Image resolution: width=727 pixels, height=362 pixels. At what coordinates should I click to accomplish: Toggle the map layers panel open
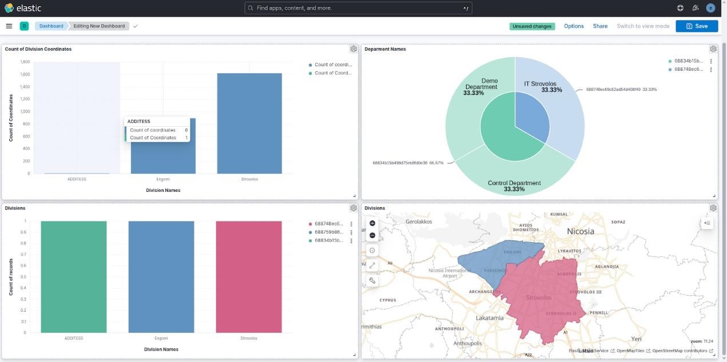[x=708, y=223]
